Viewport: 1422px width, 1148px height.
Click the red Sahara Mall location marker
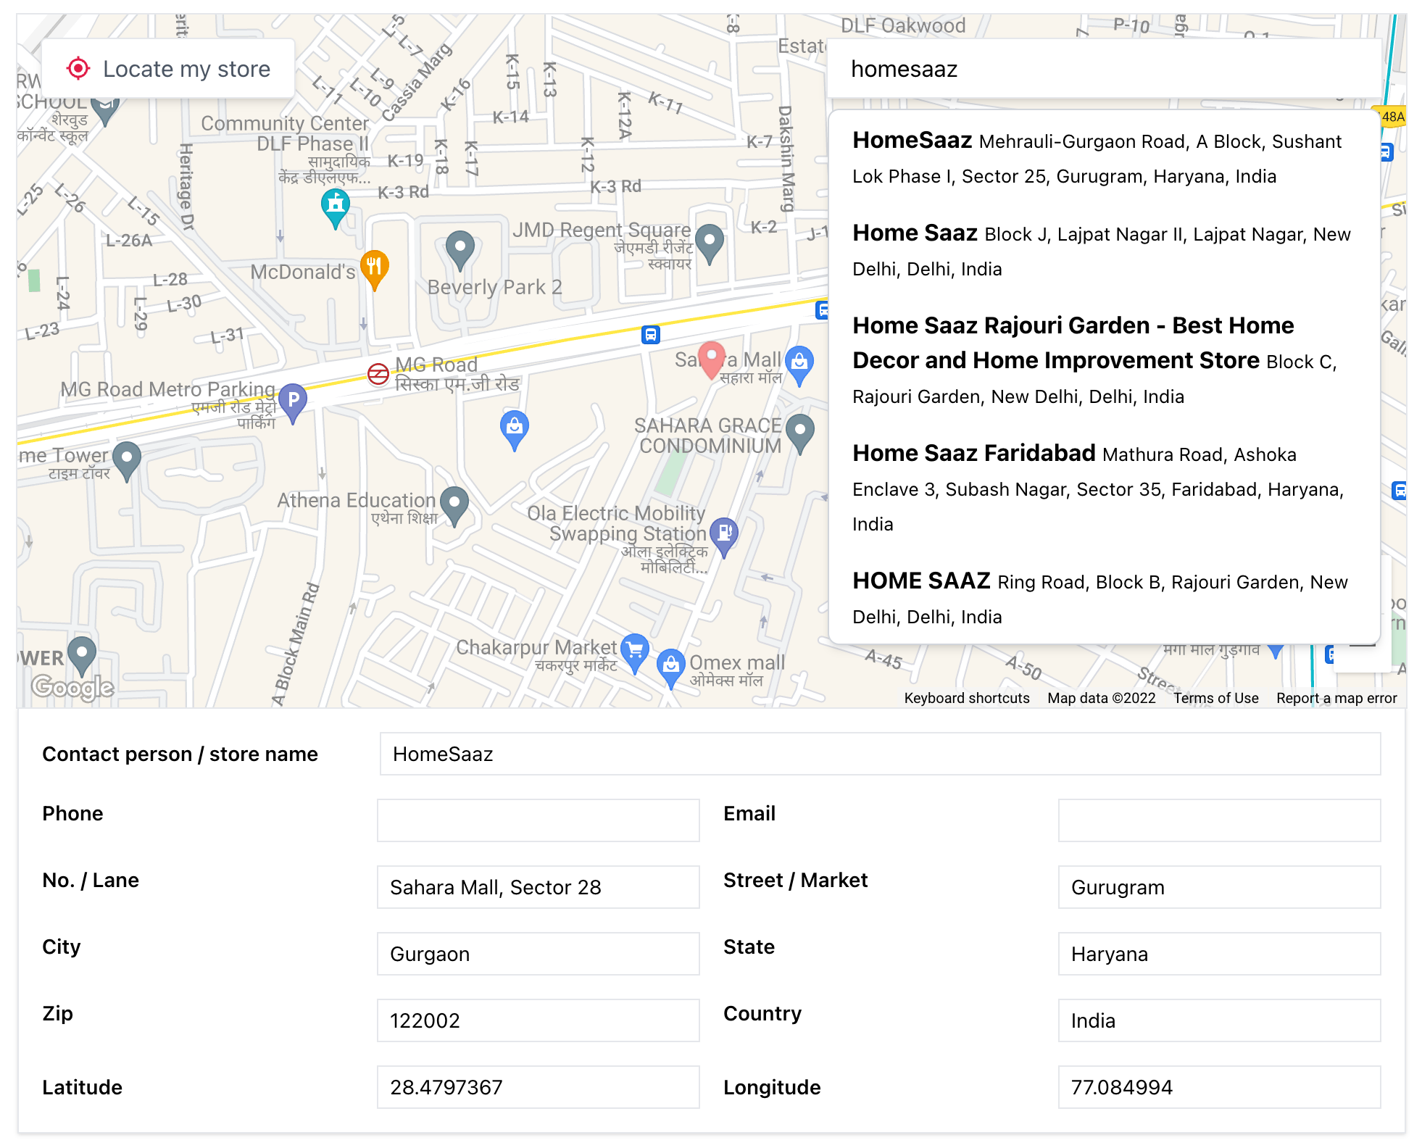(712, 358)
